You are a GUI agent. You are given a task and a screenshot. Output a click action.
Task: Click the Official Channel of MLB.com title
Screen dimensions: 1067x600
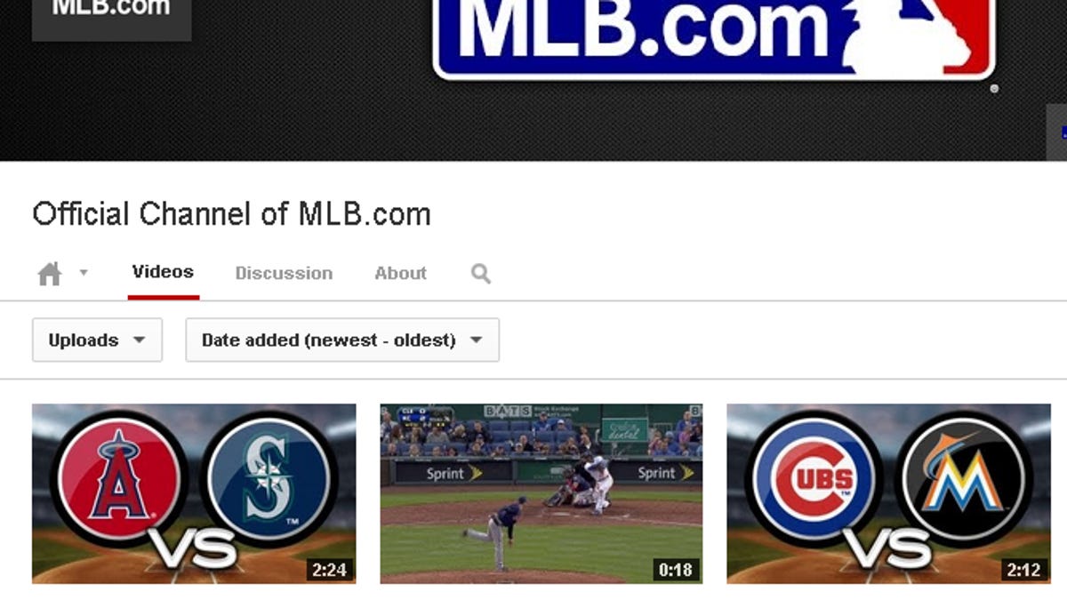[x=231, y=214]
